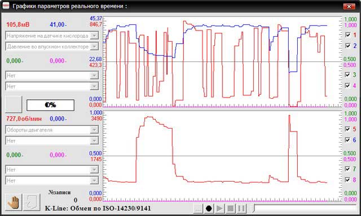Start recording with the black circle button
This screenshot has height=216, width=361.
point(209,209)
